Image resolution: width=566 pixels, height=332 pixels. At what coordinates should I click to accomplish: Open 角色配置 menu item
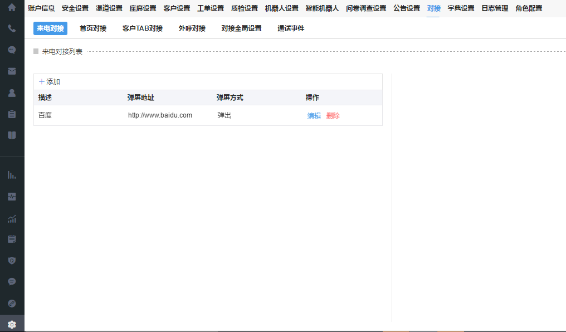pyautogui.click(x=529, y=8)
